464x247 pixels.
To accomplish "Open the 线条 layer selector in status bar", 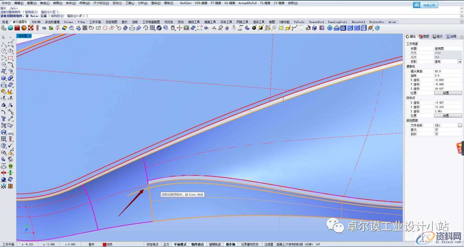I will pos(110,244).
